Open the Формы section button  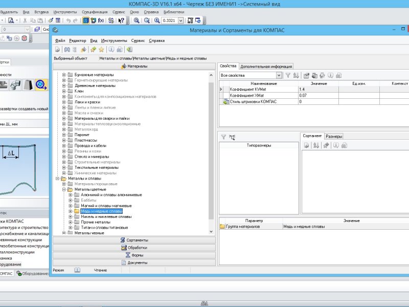[x=134, y=255]
